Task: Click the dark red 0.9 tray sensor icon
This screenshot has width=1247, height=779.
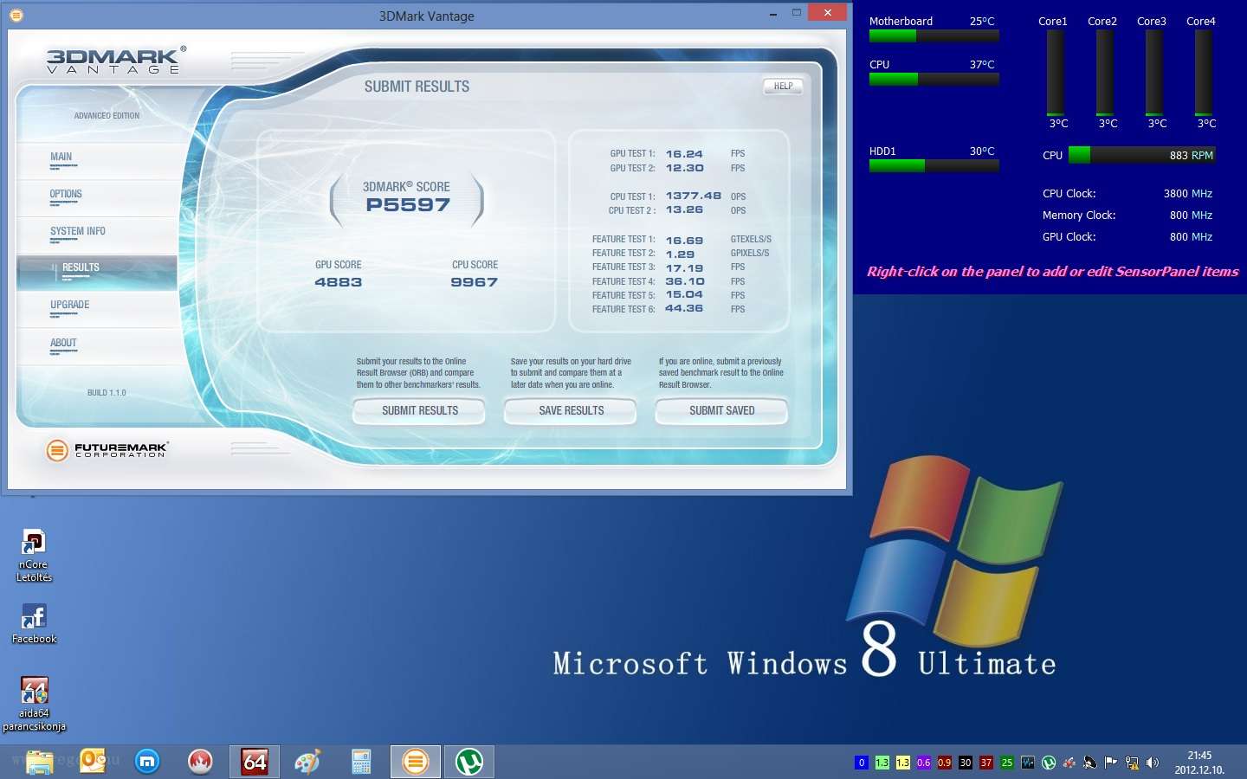Action: click(x=944, y=763)
